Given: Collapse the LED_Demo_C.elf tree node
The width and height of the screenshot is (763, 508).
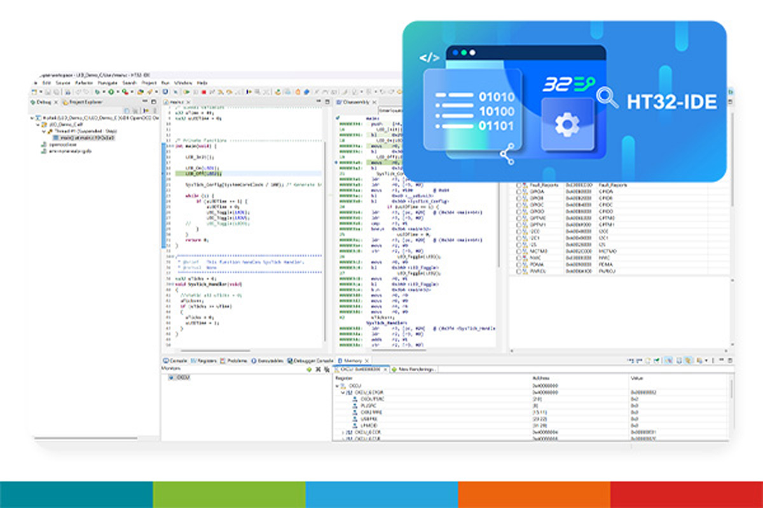Looking at the screenshot, I should tap(38, 125).
